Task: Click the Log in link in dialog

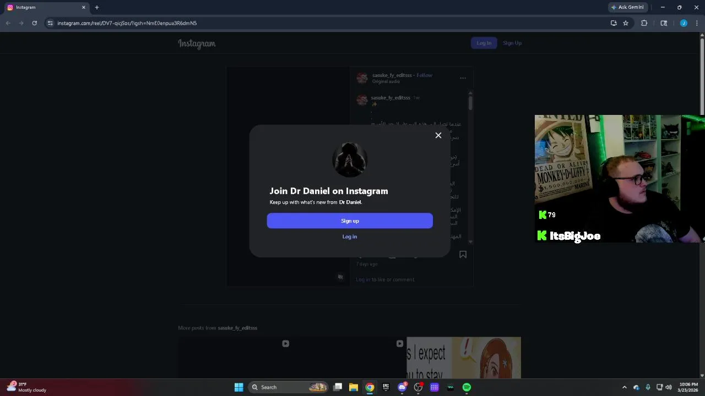Action: pyautogui.click(x=350, y=237)
